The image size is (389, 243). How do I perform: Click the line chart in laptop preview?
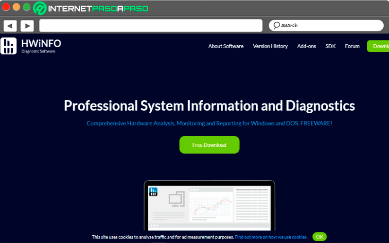[x=212, y=206]
